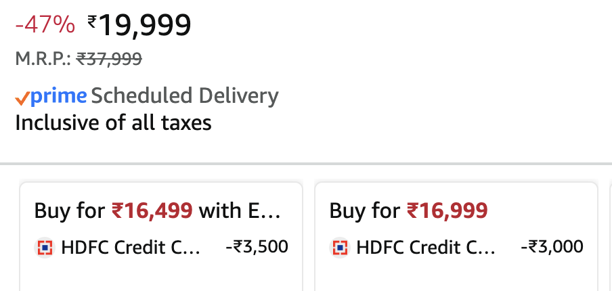Image resolution: width=612 pixels, height=291 pixels.
Task: Click HDFC bank logo in ₹16,999 offer
Action: (339, 248)
